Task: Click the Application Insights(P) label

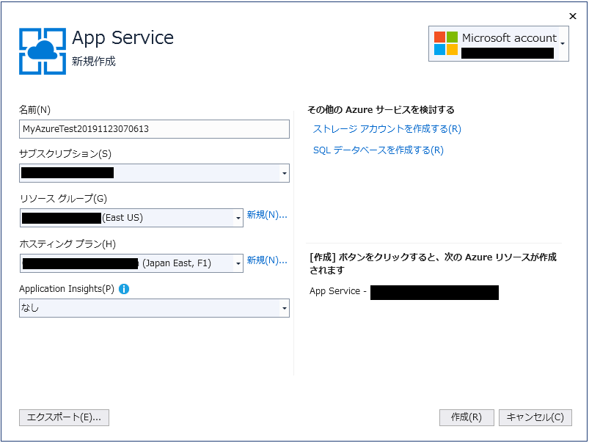Action: [67, 289]
